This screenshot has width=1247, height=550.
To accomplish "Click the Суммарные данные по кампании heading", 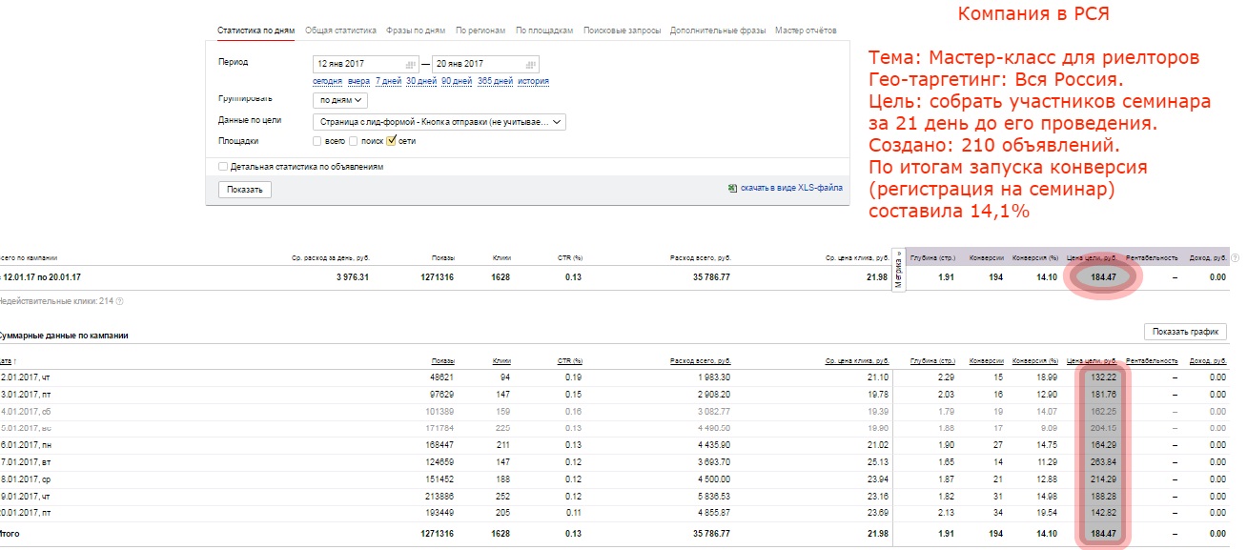I will pos(63,336).
